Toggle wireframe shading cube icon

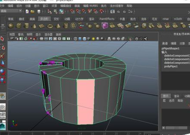(75, 39)
